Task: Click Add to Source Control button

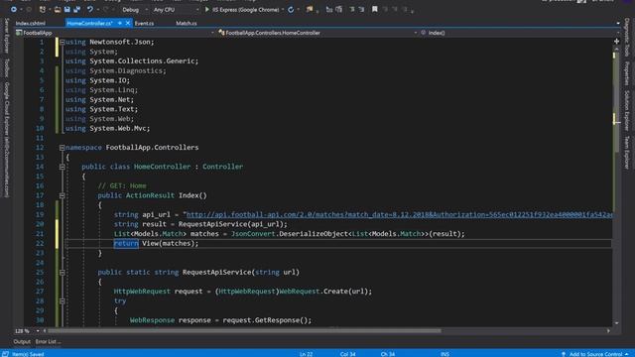Action: [595, 354]
